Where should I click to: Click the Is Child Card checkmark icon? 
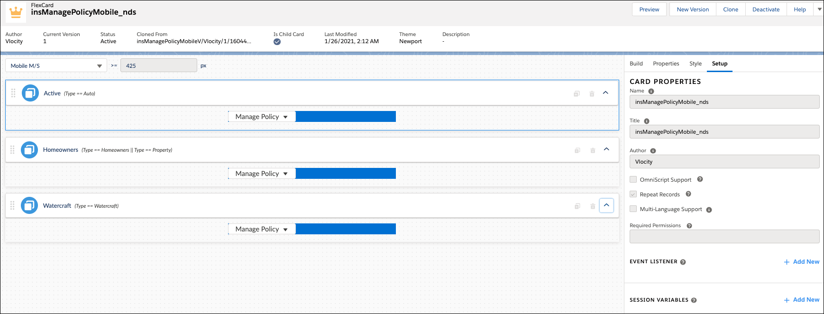coord(277,42)
